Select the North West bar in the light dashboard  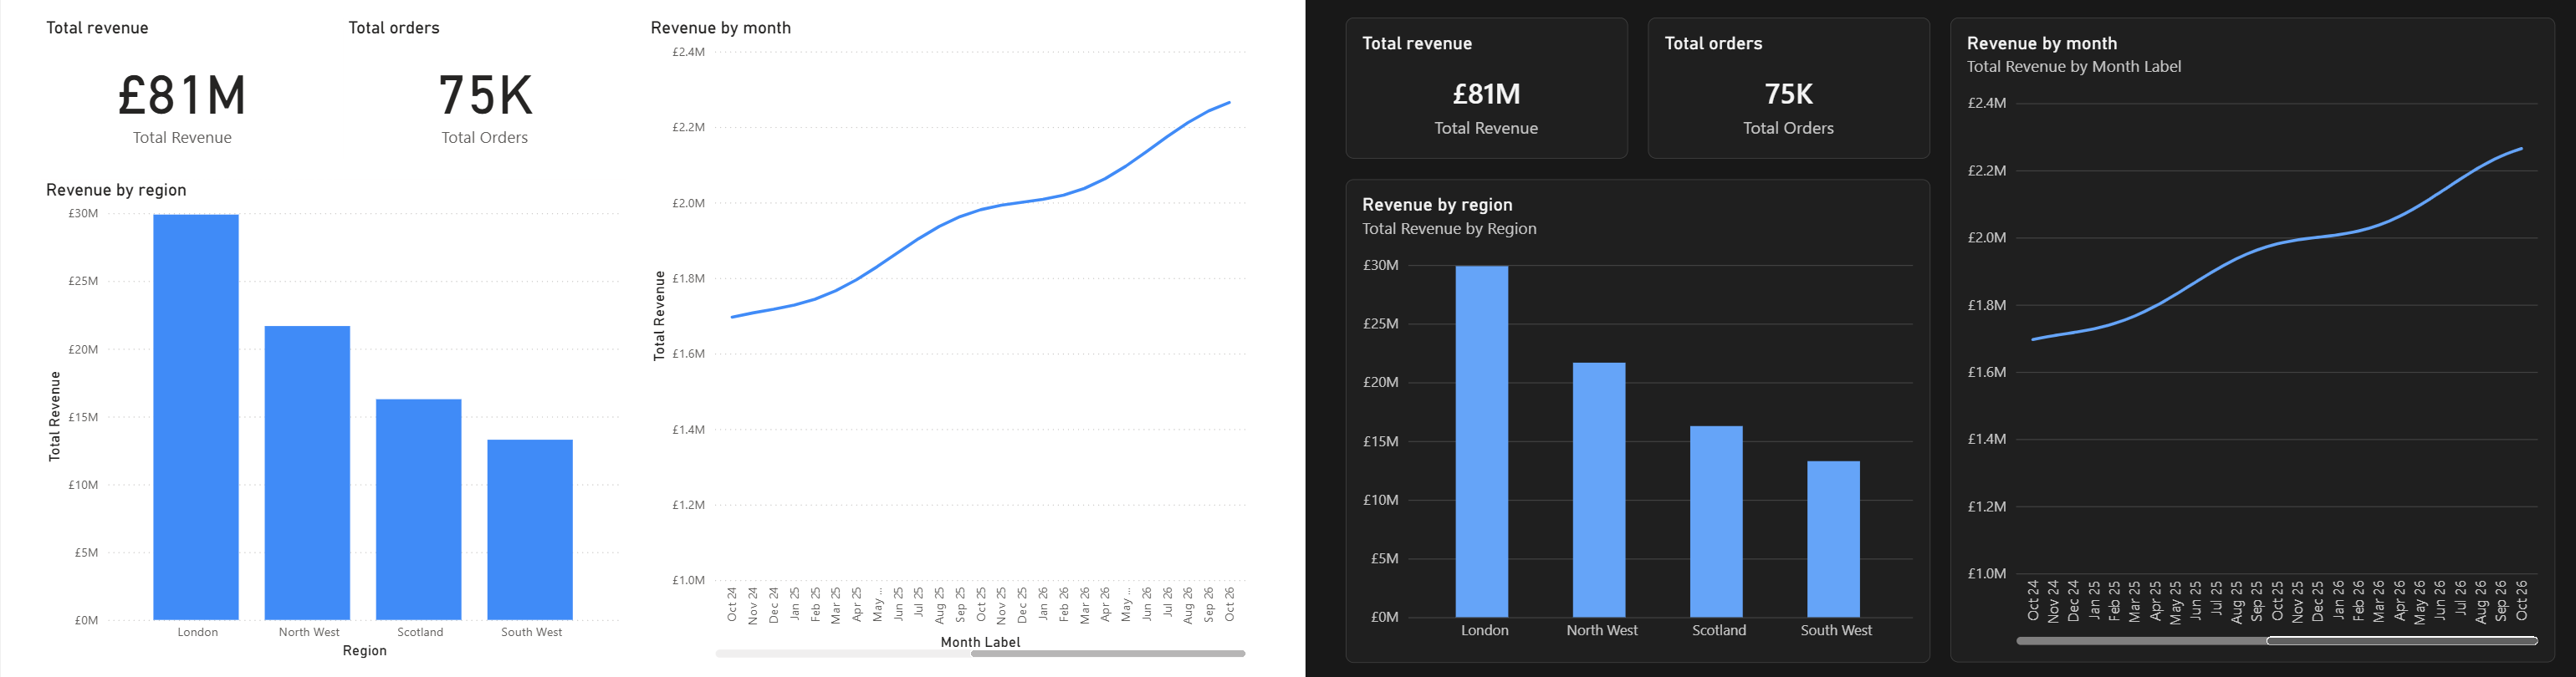pos(307,473)
